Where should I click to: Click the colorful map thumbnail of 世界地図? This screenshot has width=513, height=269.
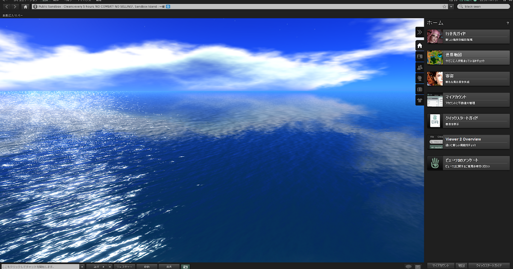[x=435, y=57]
